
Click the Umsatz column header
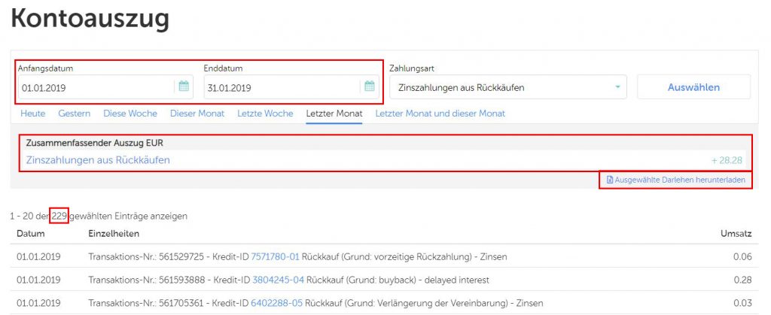(x=739, y=234)
